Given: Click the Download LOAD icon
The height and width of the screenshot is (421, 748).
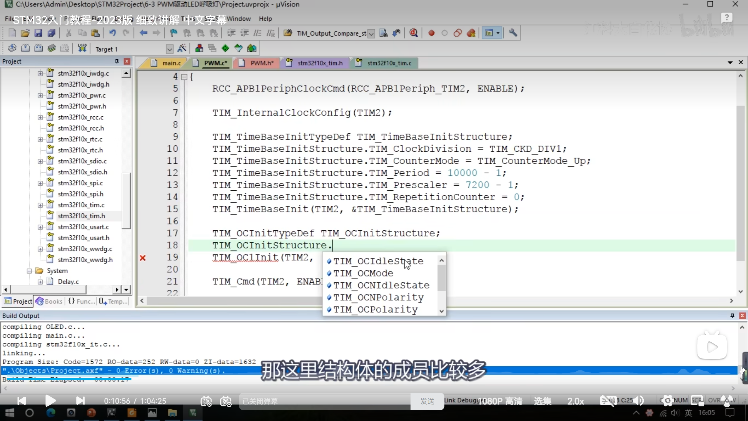Looking at the screenshot, I should [82, 48].
